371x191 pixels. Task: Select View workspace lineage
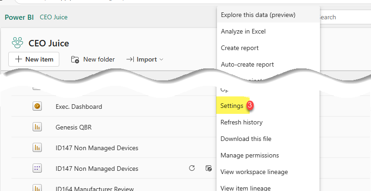(254, 172)
